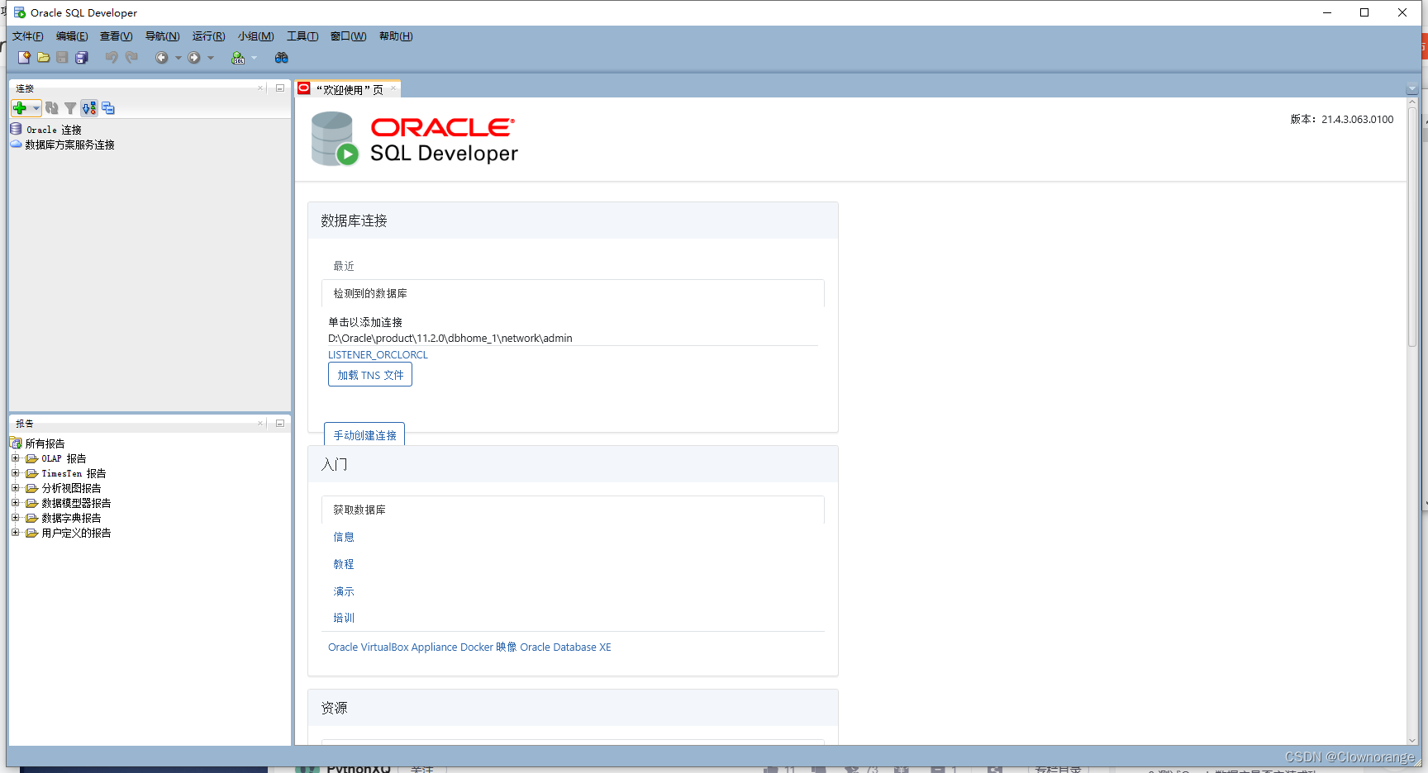1428x773 pixels.
Task: Open the new connection dropdown arrow
Action: [36, 108]
